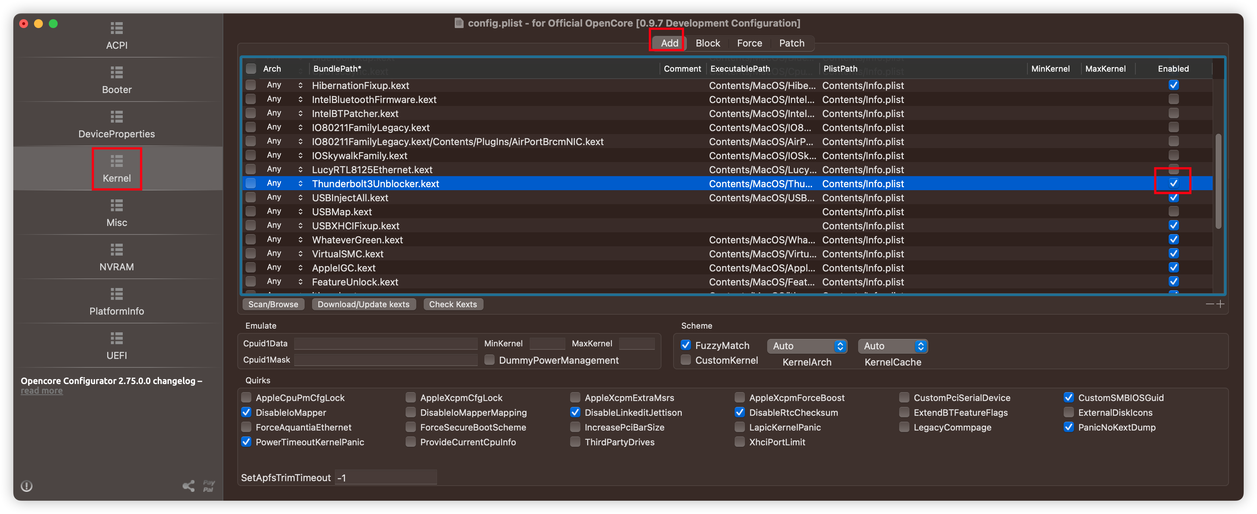Viewport: 1257px width, 514px height.
Task: Run Check Kexts validation
Action: (453, 304)
